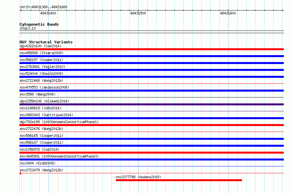Click the 48431400 ruler position label
The image size is (293, 193).
[x=48, y=13]
